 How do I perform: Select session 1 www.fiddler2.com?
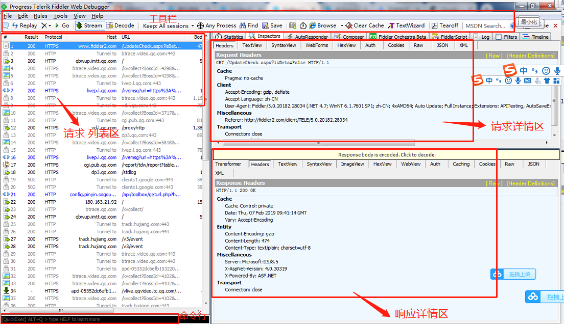tap(103, 46)
